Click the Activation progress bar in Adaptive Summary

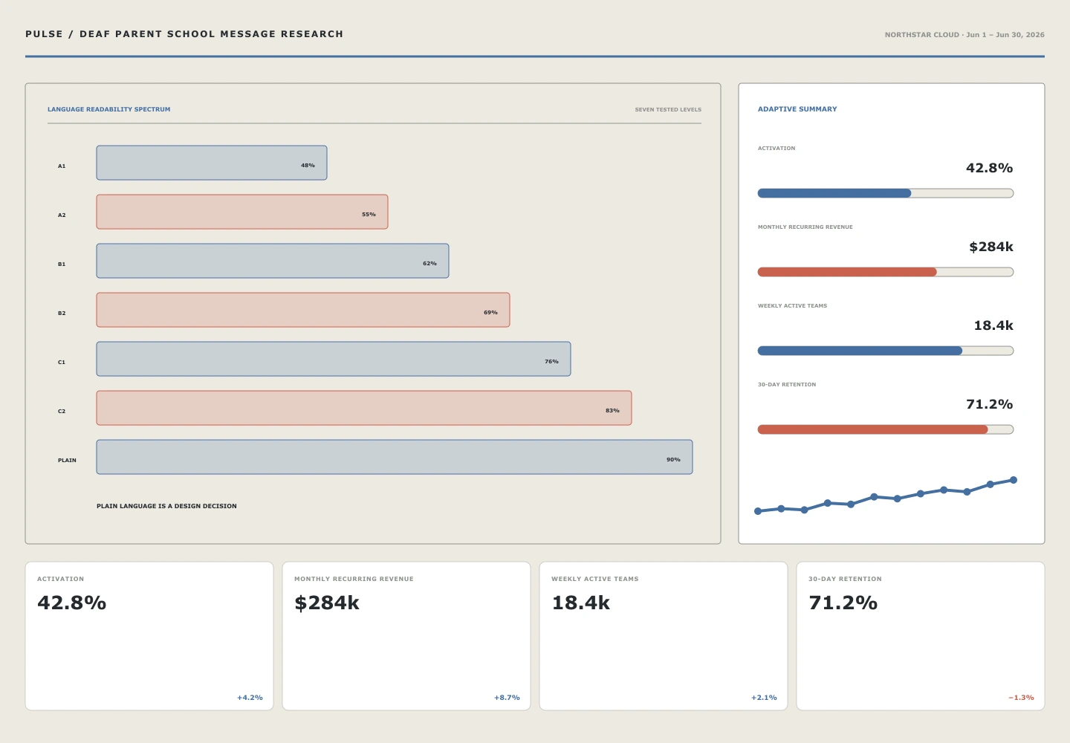[886, 193]
